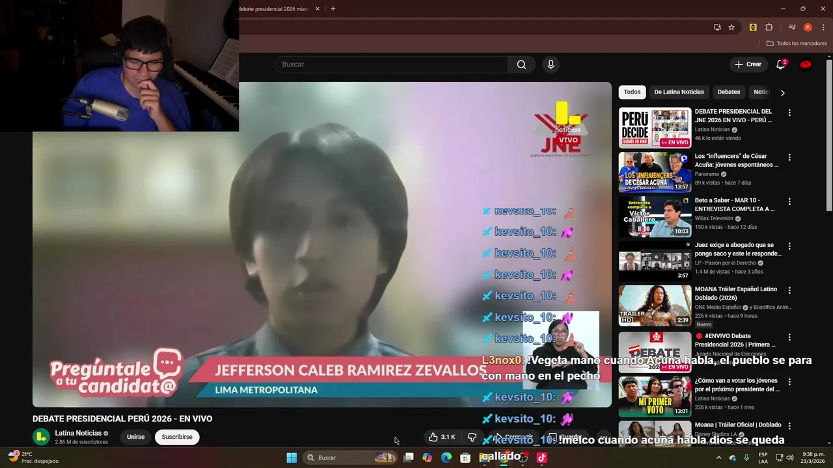
Task: Open Latina Noticias channel avatar
Action: pyautogui.click(x=41, y=437)
